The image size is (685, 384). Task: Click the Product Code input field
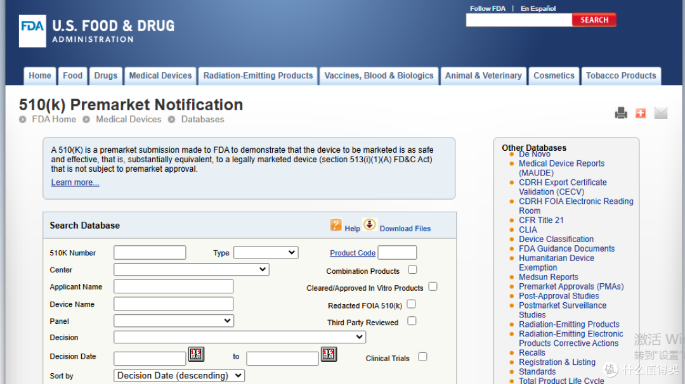coord(397,253)
